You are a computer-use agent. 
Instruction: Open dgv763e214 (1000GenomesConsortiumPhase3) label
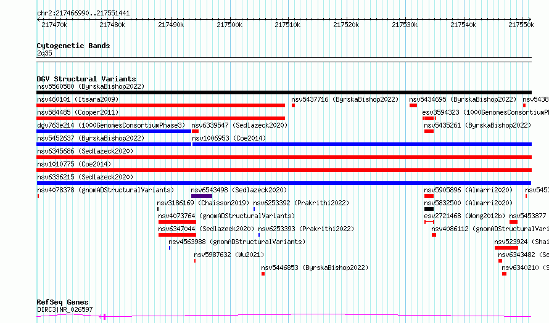pos(111,125)
